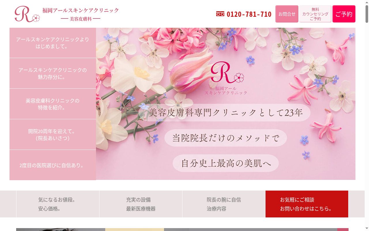Image resolution: width=369 pixels, height=231 pixels.
Task: Open 2度目の医院選びに自信あり item
Action: (53, 165)
